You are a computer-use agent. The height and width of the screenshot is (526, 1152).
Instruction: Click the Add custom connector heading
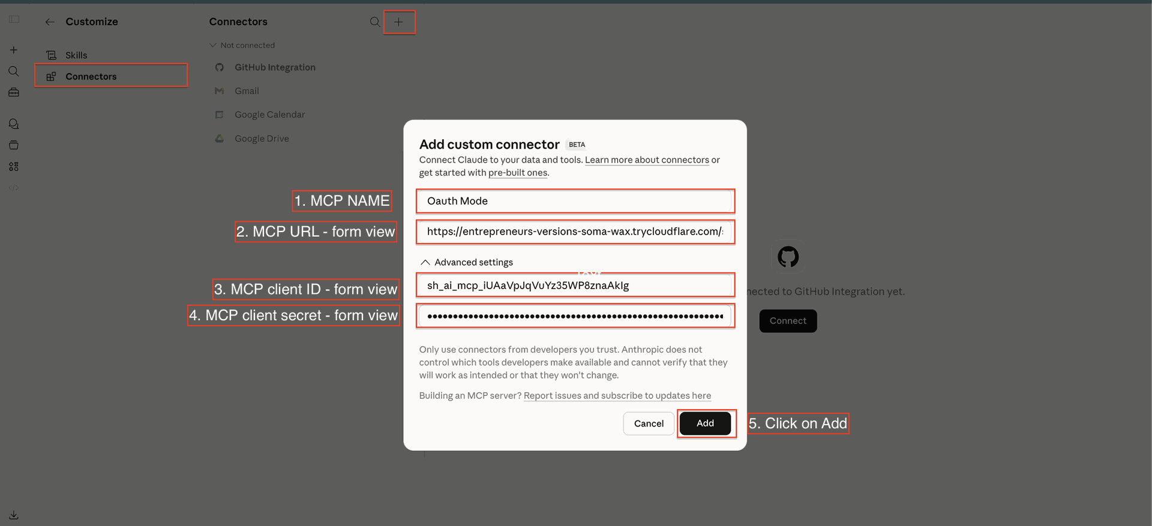tap(490, 145)
